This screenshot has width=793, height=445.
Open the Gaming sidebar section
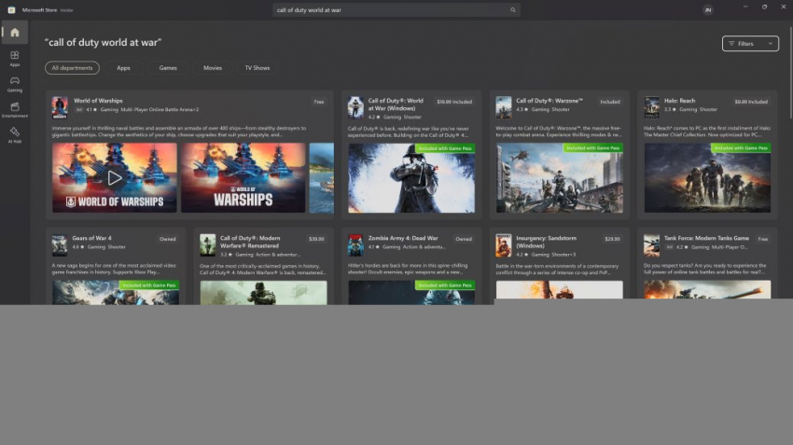15,84
